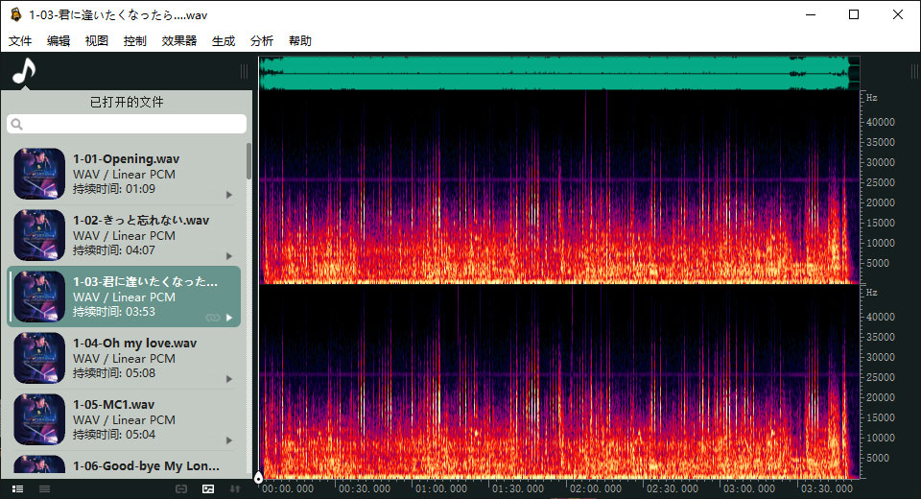This screenshot has height=499, width=921.
Task: Click the ocenaudio app icon in the title bar
Action: tap(16, 14)
